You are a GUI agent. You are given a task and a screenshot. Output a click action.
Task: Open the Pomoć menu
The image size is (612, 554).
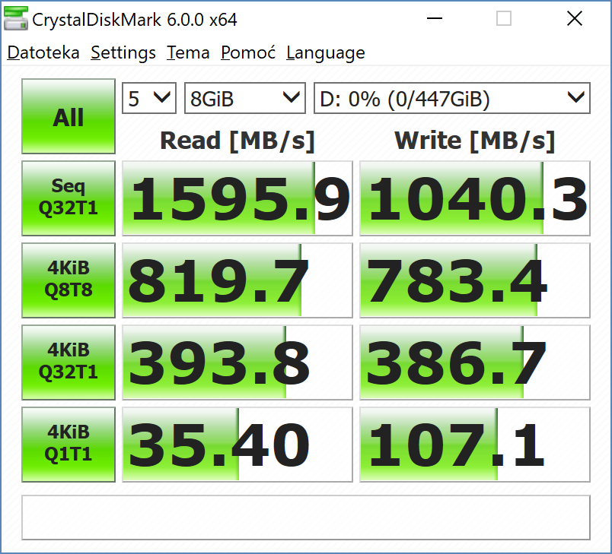(x=248, y=52)
